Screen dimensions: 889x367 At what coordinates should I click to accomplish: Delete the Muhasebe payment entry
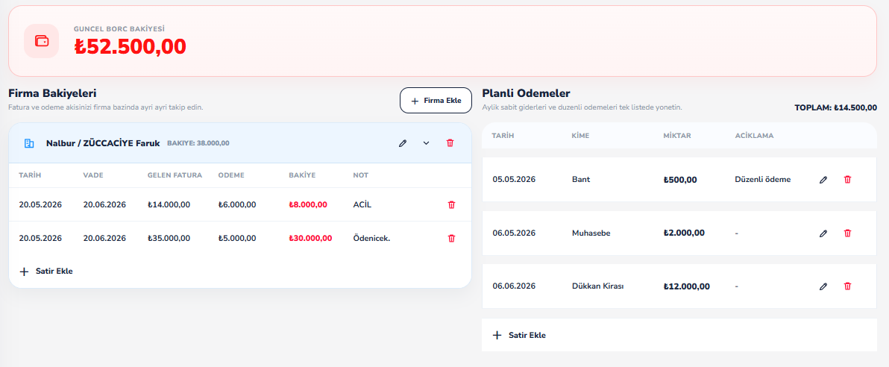pos(848,233)
